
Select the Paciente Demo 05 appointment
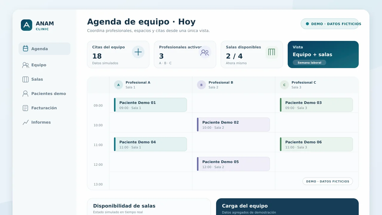click(x=233, y=164)
